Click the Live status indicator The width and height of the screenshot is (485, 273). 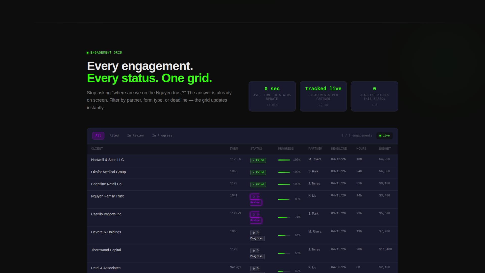click(x=384, y=136)
